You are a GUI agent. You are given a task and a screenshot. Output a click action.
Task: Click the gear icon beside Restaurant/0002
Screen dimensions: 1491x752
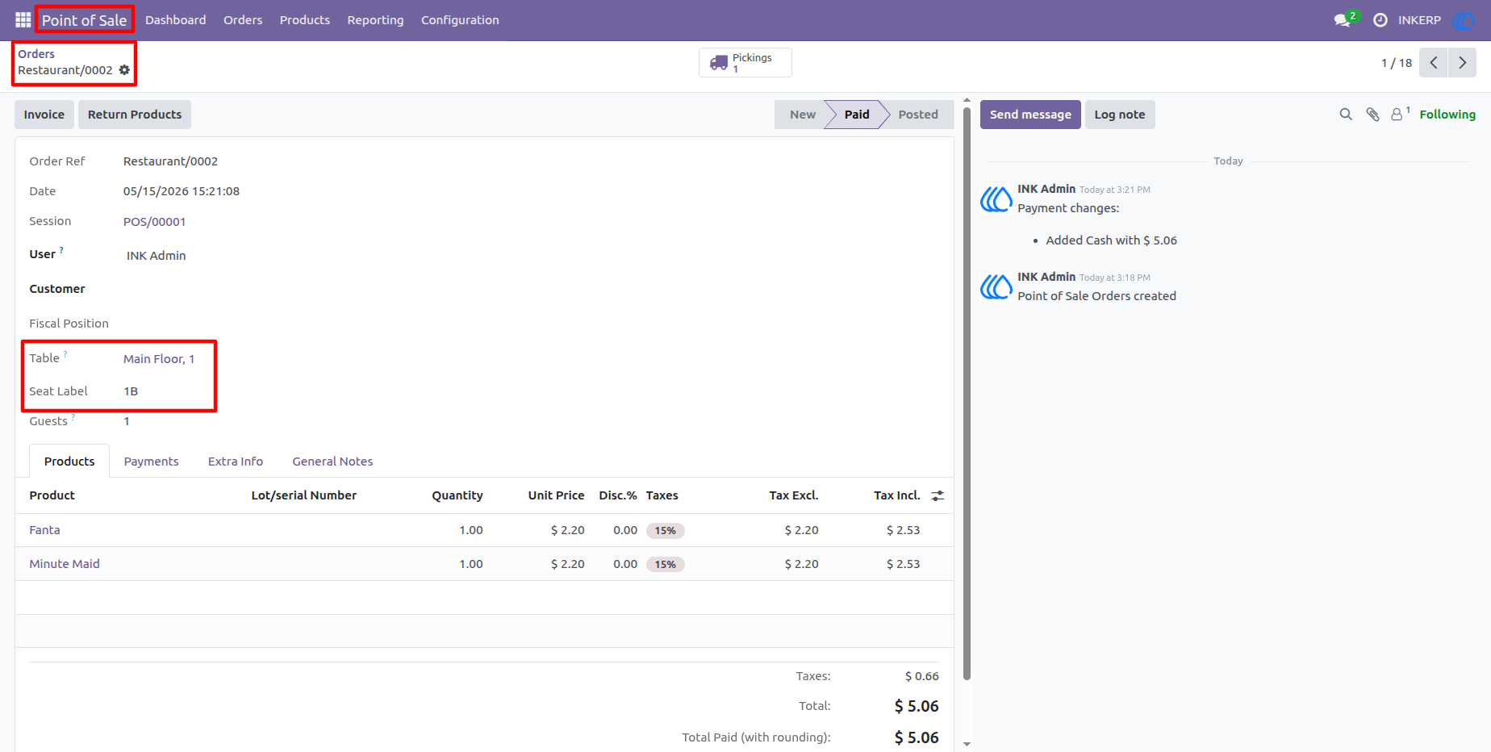coord(124,70)
